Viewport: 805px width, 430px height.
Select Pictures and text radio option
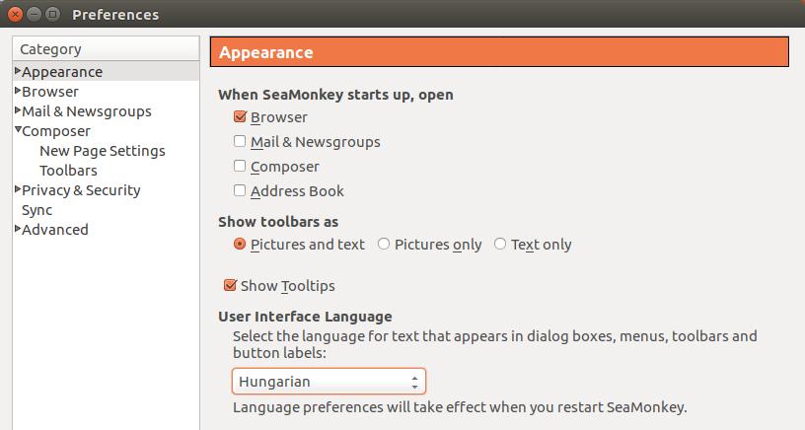tap(240, 244)
